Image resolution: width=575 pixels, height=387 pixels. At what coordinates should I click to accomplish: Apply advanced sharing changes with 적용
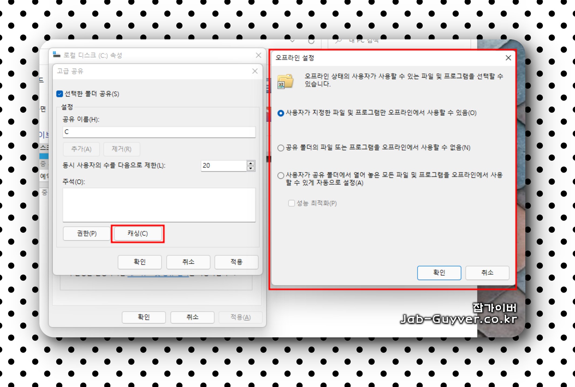click(x=236, y=262)
